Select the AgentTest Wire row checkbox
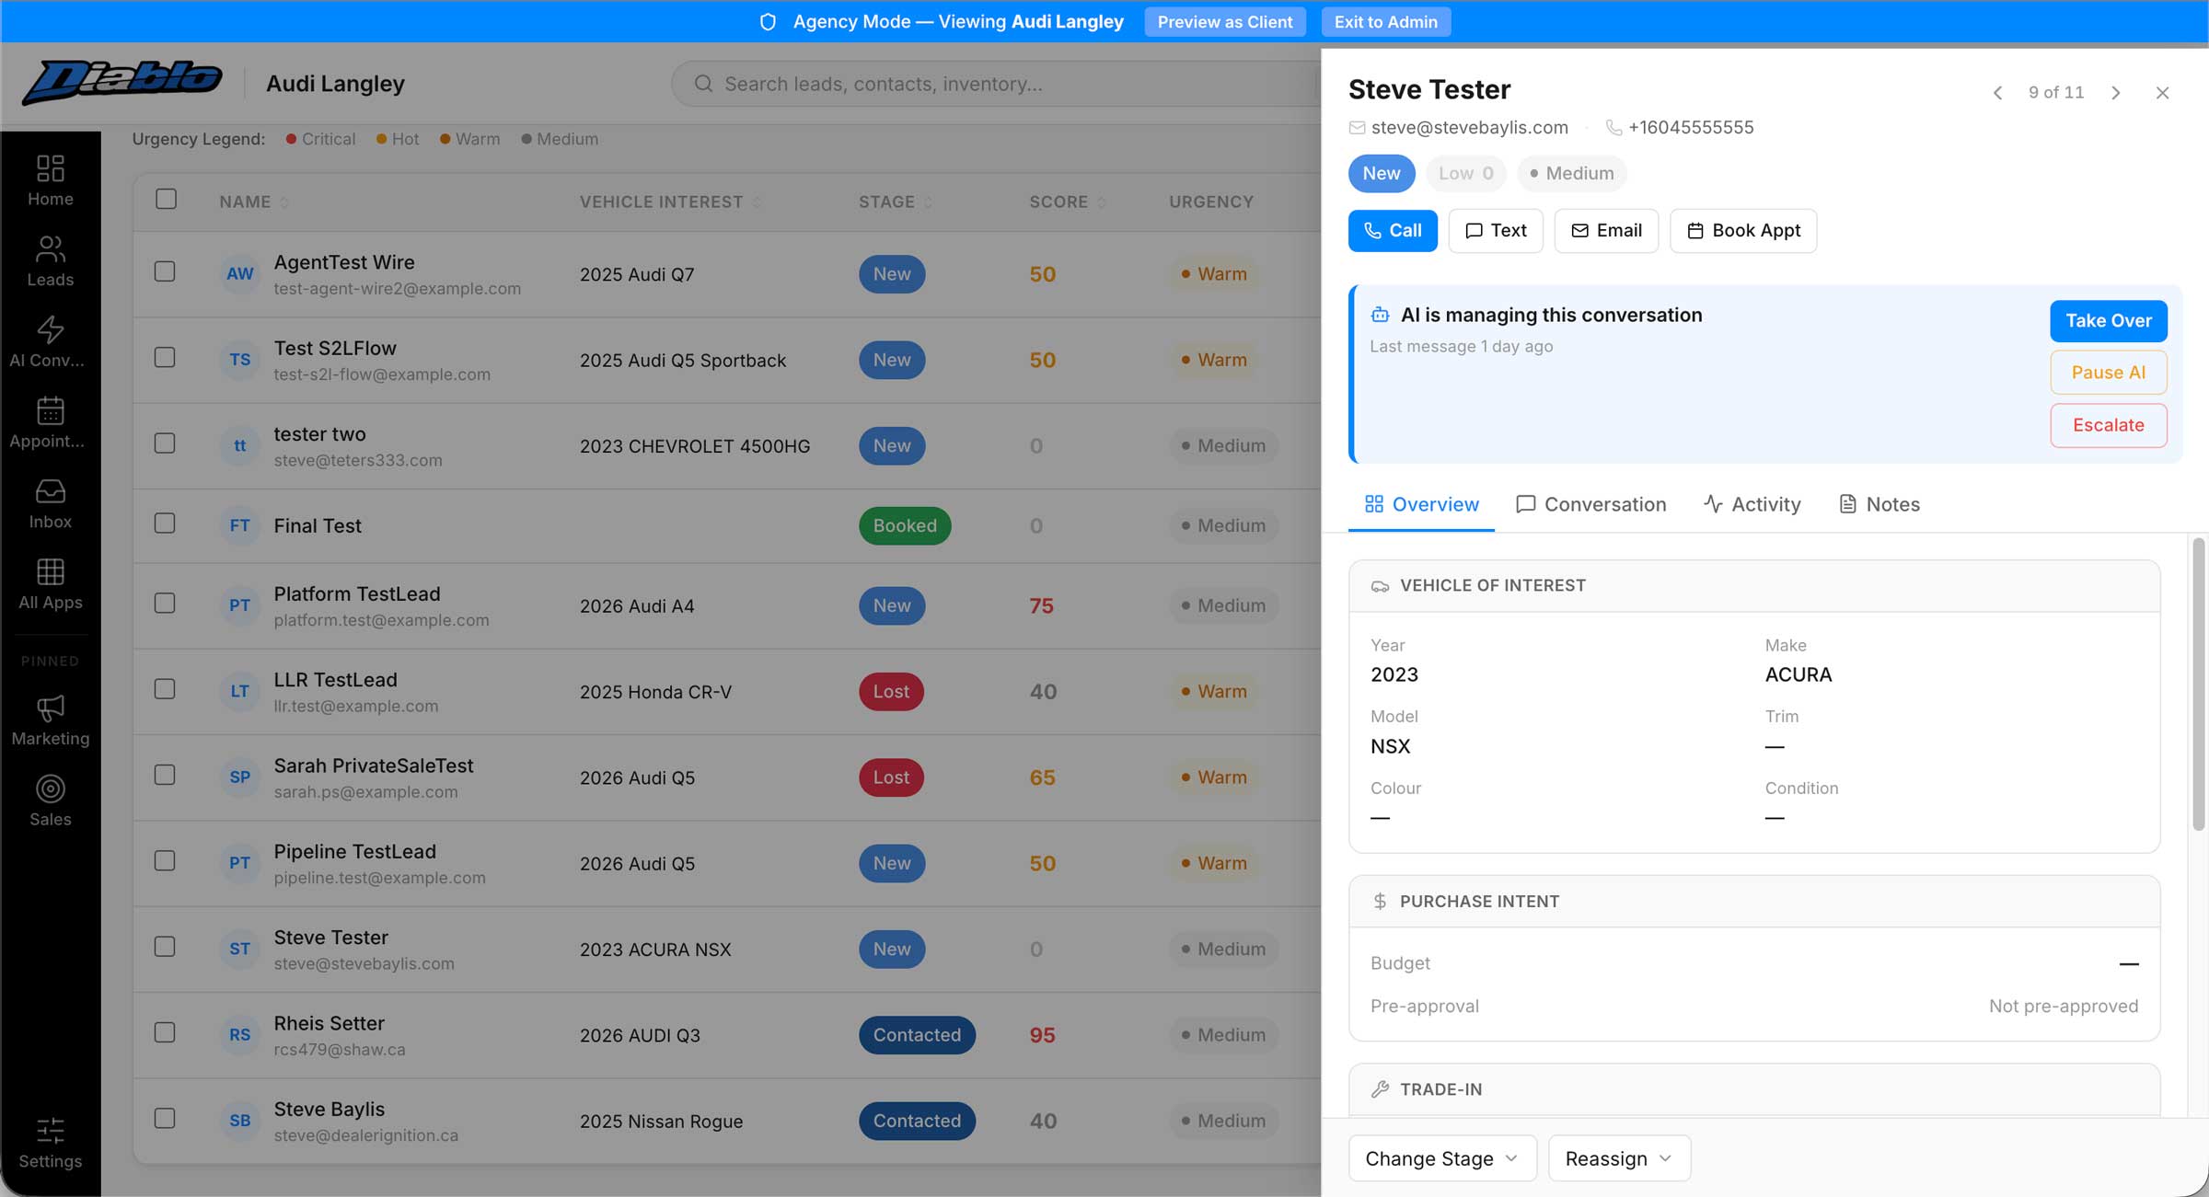This screenshot has width=2209, height=1197. (x=165, y=271)
